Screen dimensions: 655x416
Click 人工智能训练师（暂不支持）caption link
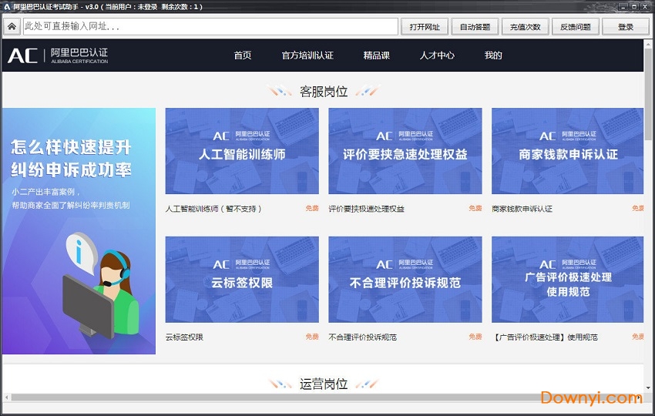(213, 209)
